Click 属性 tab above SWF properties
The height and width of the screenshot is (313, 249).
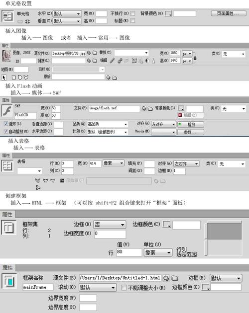[5, 100]
